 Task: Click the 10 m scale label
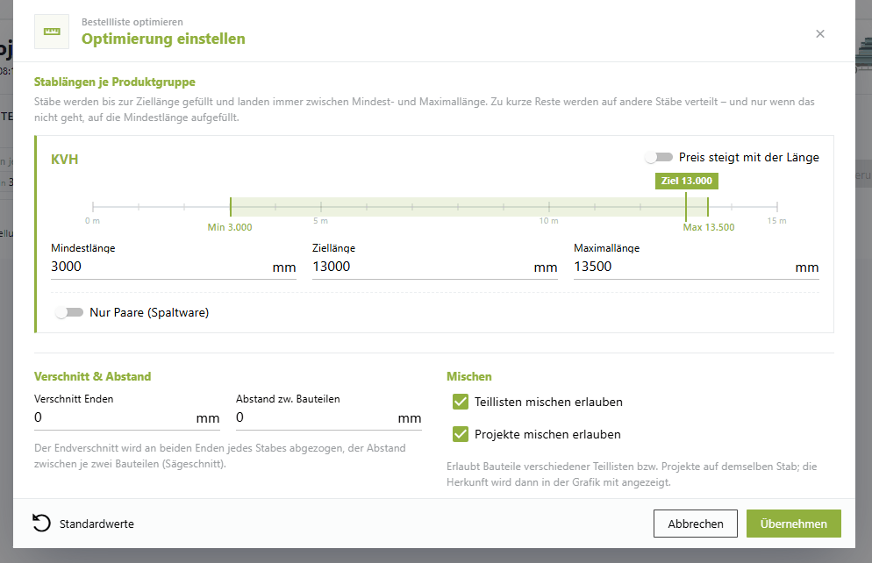click(x=548, y=221)
